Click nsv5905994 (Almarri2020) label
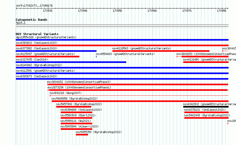 (80, 126)
